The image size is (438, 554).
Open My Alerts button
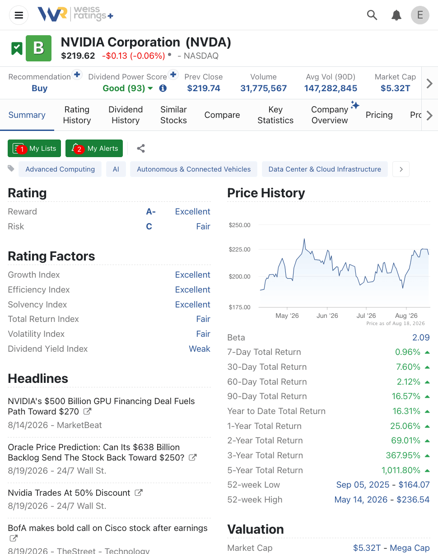pyautogui.click(x=94, y=149)
